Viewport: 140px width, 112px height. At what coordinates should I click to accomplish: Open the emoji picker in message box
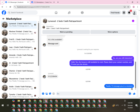pos(130,94)
